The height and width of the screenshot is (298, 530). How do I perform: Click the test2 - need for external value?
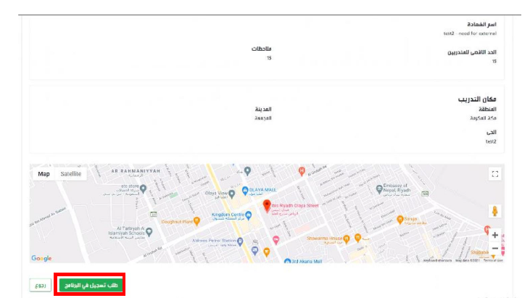pos(470,33)
